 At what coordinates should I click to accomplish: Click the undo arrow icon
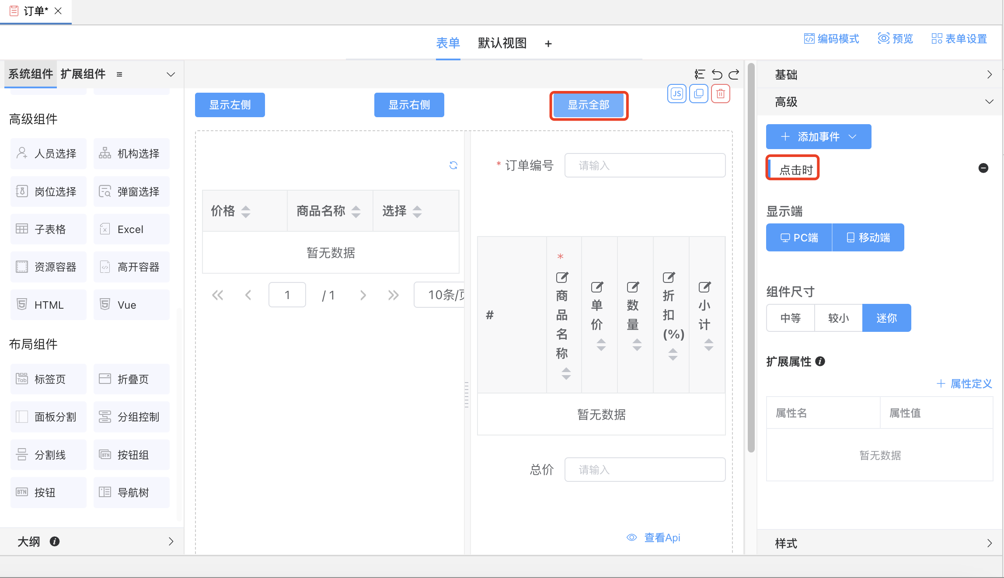(x=717, y=74)
